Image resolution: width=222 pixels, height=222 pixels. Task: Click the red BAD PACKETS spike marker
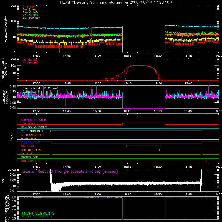[206, 161]
